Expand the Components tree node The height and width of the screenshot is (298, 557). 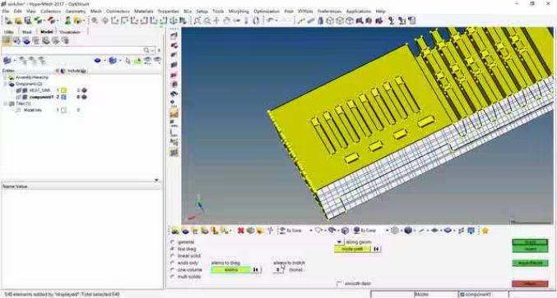5,84
